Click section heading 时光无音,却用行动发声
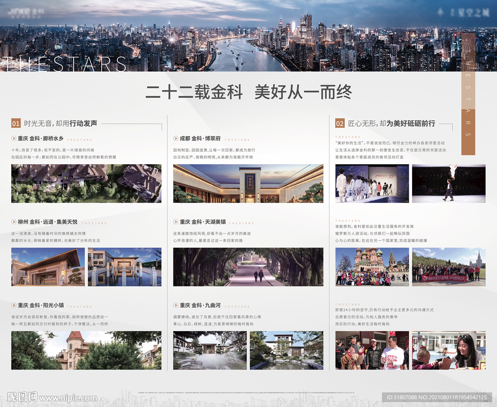This screenshot has width=497, height=407. coord(61,123)
